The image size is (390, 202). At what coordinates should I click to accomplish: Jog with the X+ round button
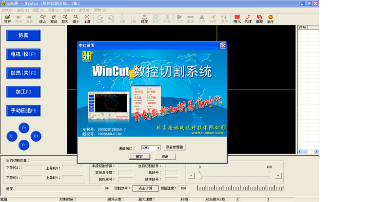tap(36, 136)
